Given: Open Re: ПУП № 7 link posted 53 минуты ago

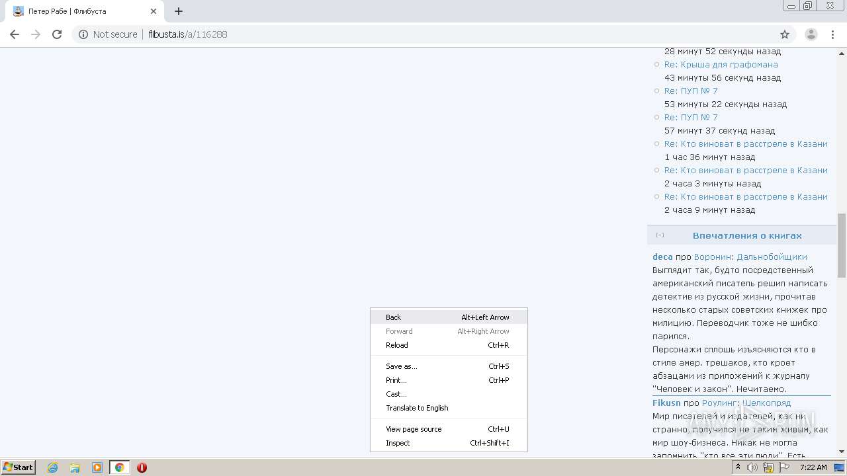Looking at the screenshot, I should pos(691,91).
